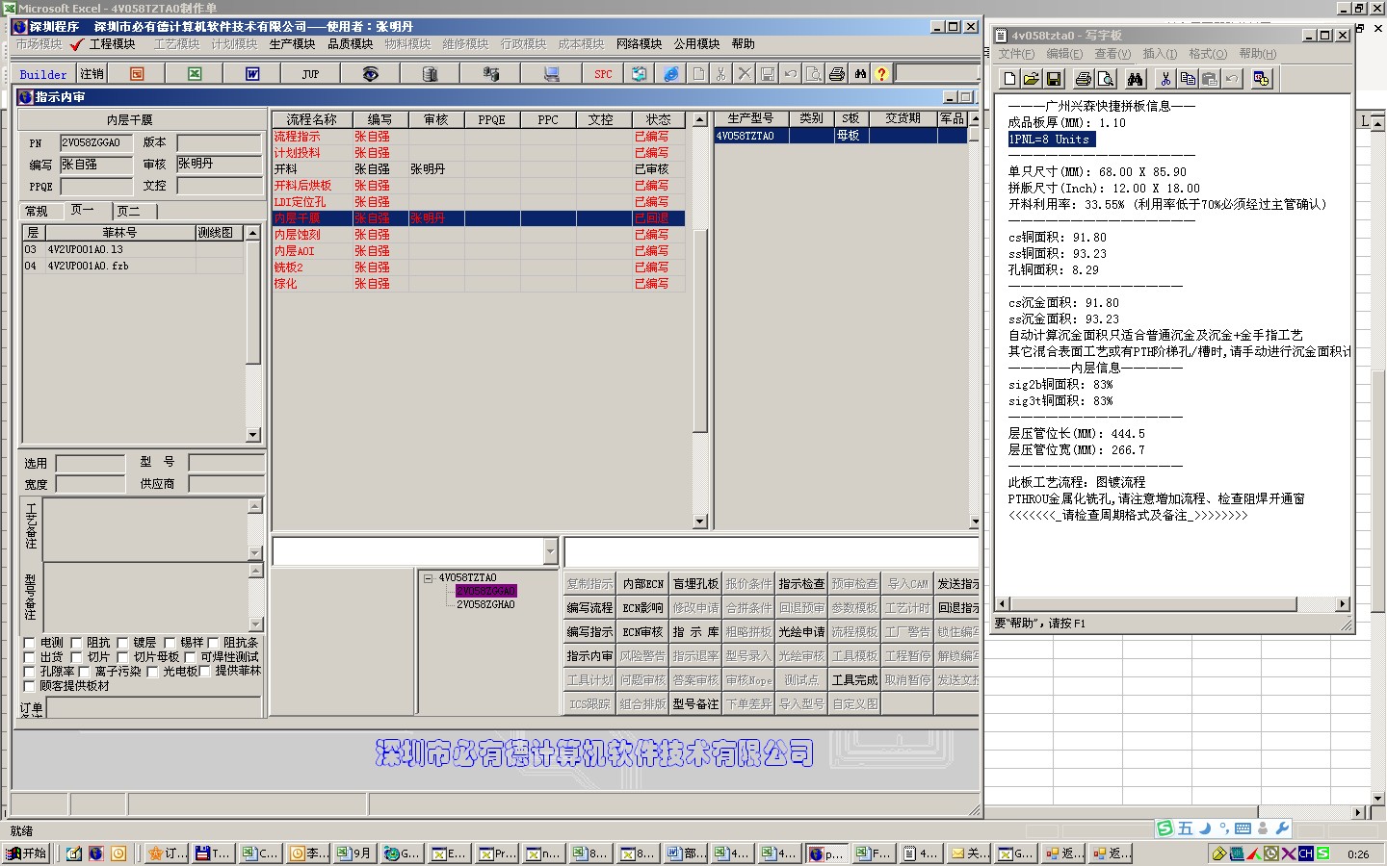Click the 编写流程 button
Screen dimensions: 1387x866
(589, 608)
